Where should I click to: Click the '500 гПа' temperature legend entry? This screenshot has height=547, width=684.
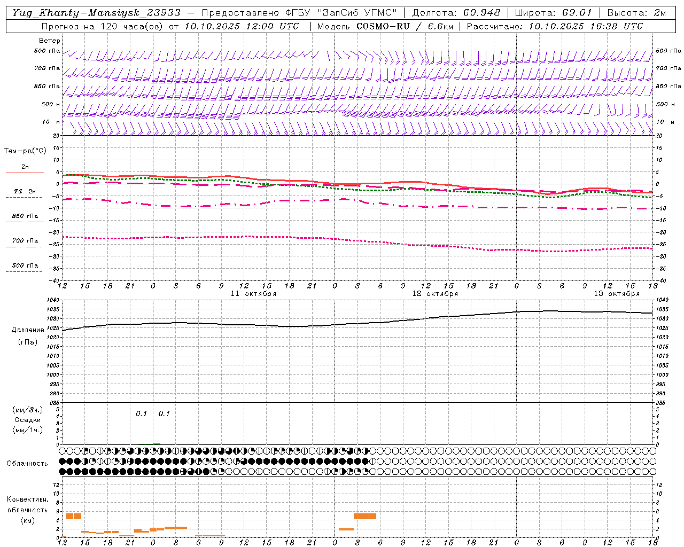click(x=25, y=265)
